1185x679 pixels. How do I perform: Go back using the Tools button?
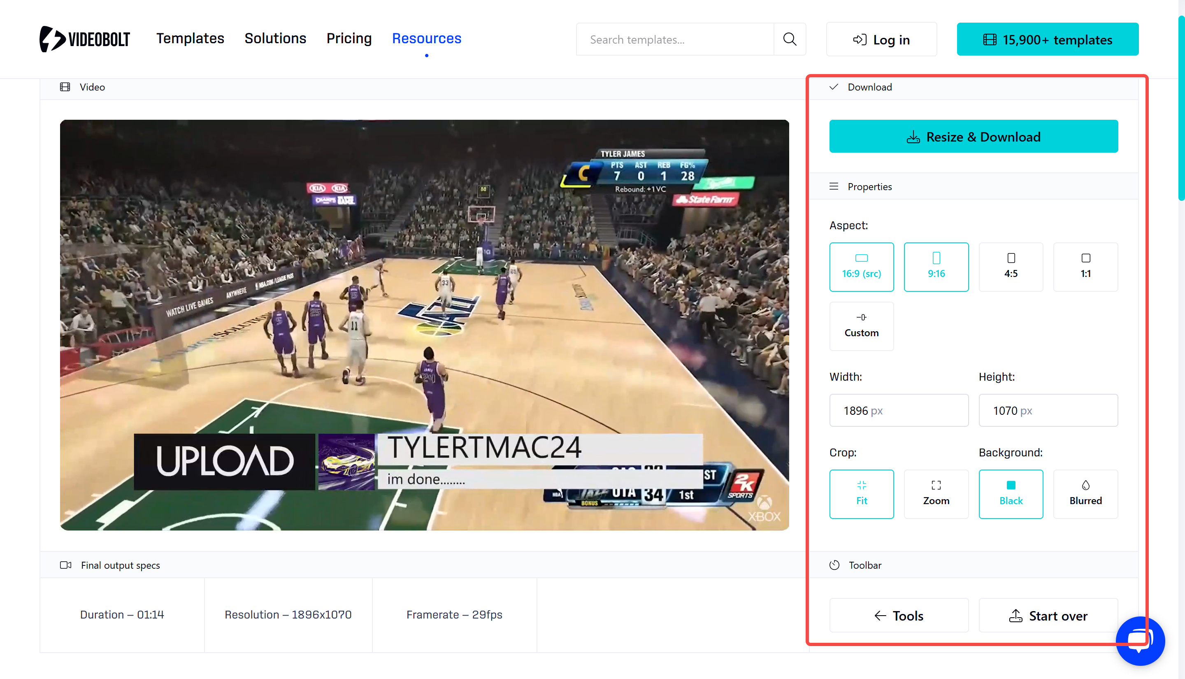coord(898,616)
